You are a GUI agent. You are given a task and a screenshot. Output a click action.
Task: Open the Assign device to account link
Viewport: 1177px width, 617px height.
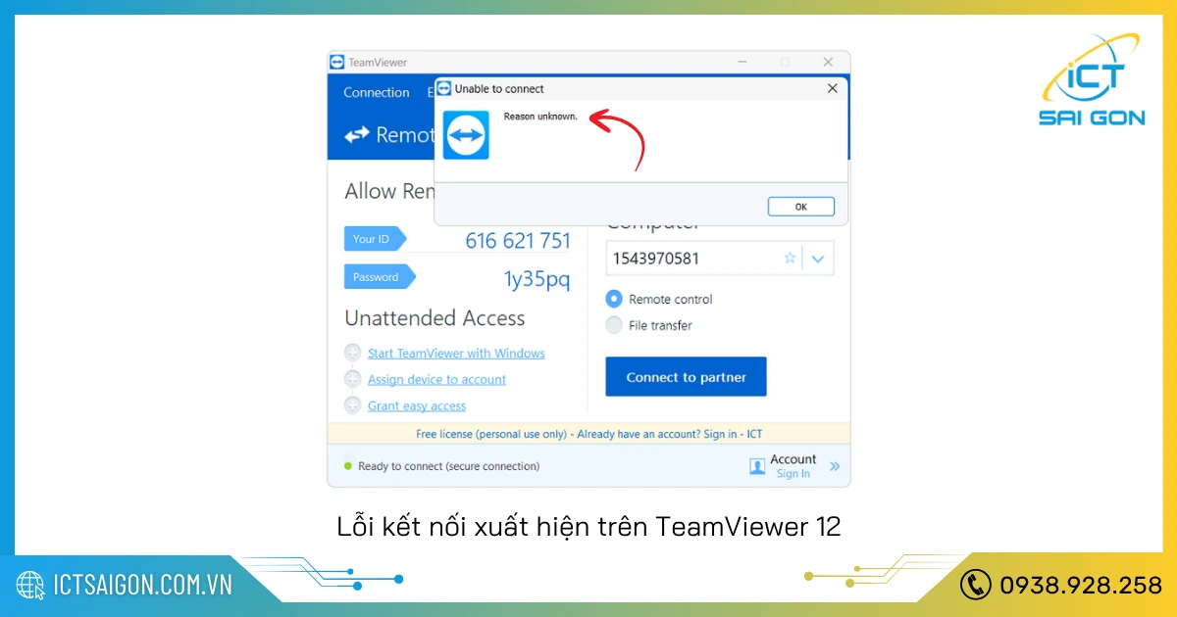(x=436, y=380)
